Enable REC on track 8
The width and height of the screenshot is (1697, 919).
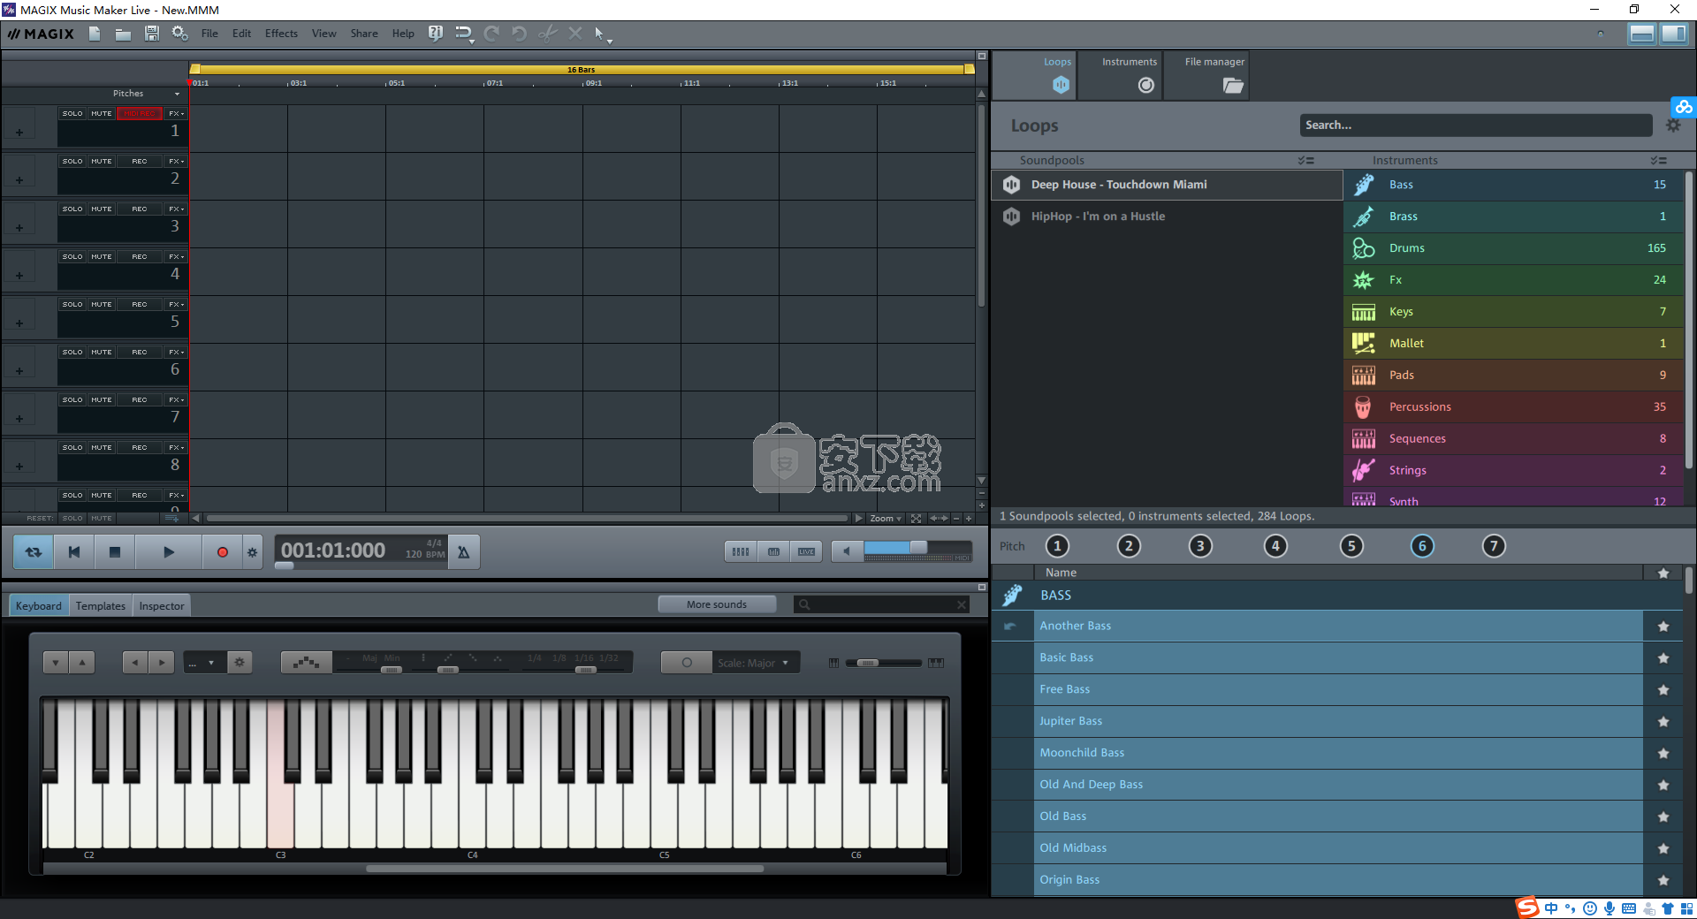click(x=140, y=448)
